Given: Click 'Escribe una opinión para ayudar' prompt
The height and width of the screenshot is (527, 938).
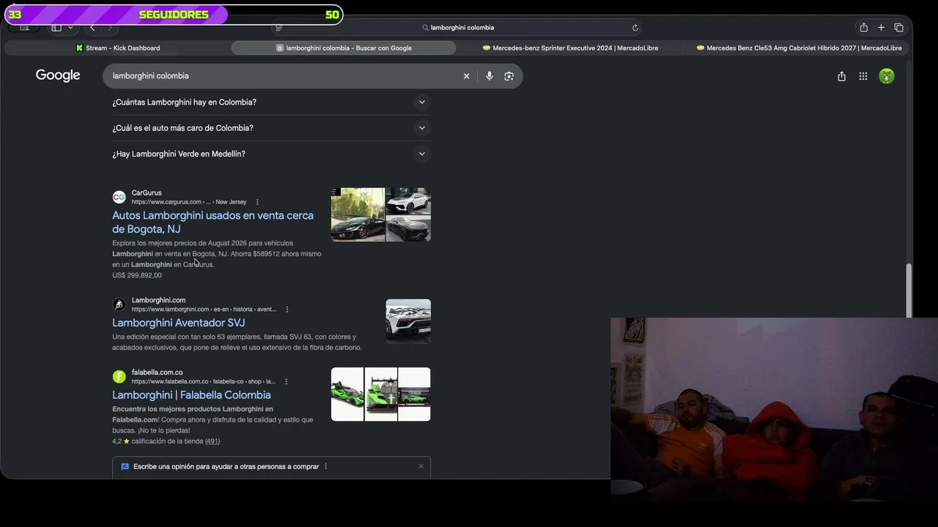Looking at the screenshot, I should click(x=226, y=467).
